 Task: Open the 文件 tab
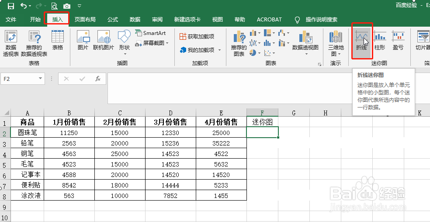click(11, 20)
